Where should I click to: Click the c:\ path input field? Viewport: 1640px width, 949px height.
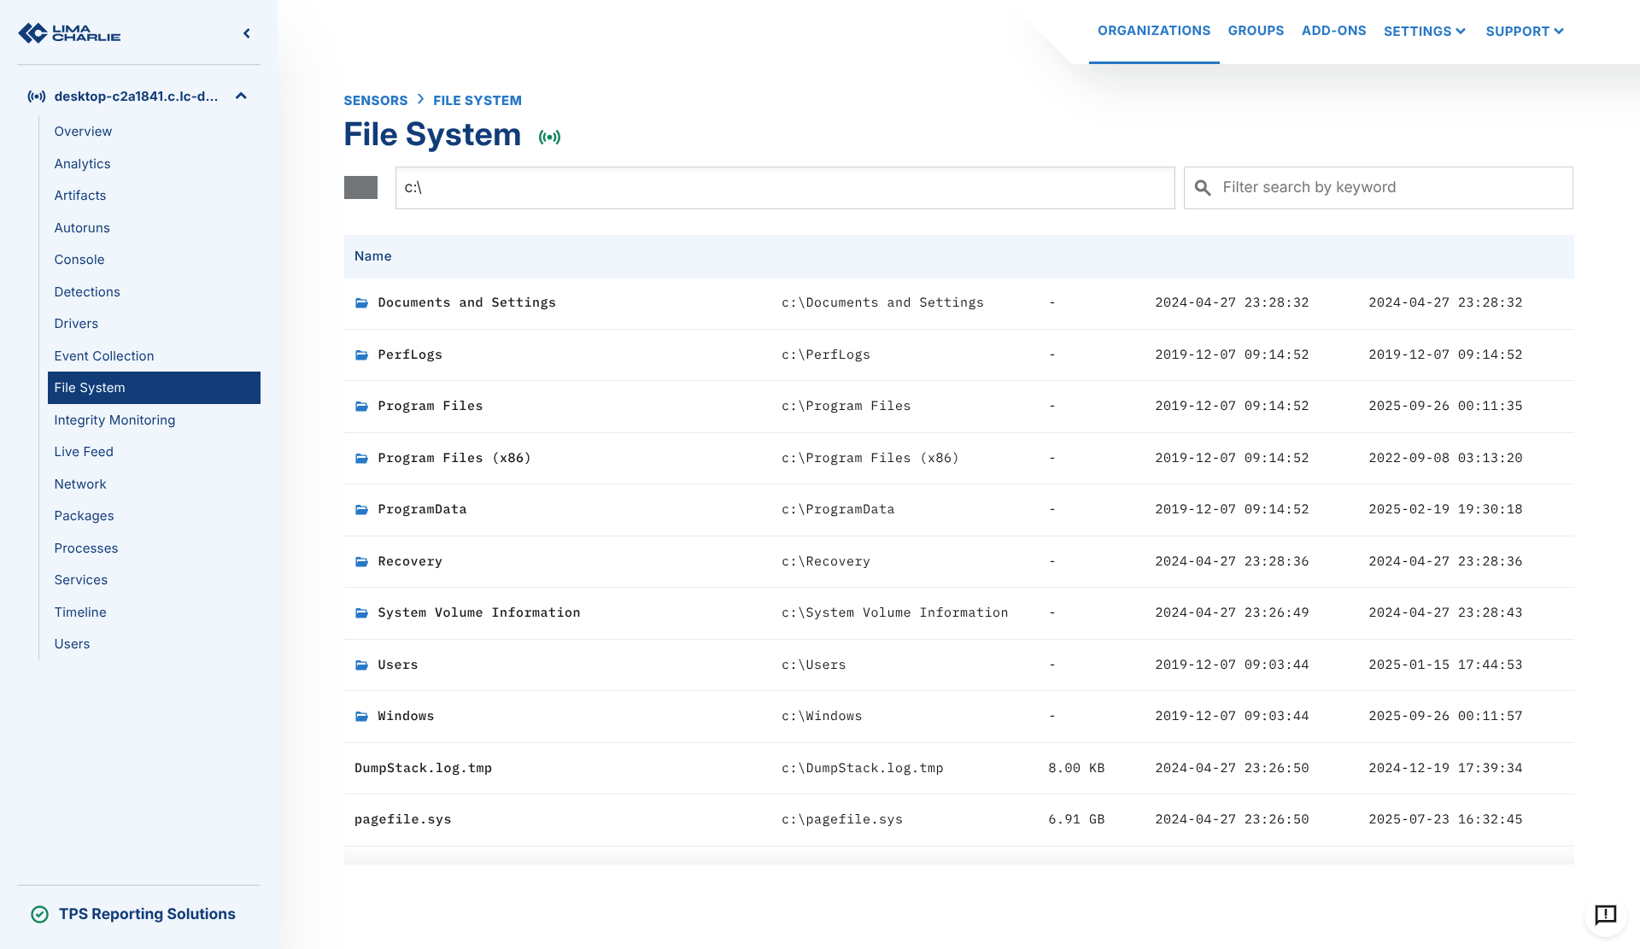click(784, 188)
